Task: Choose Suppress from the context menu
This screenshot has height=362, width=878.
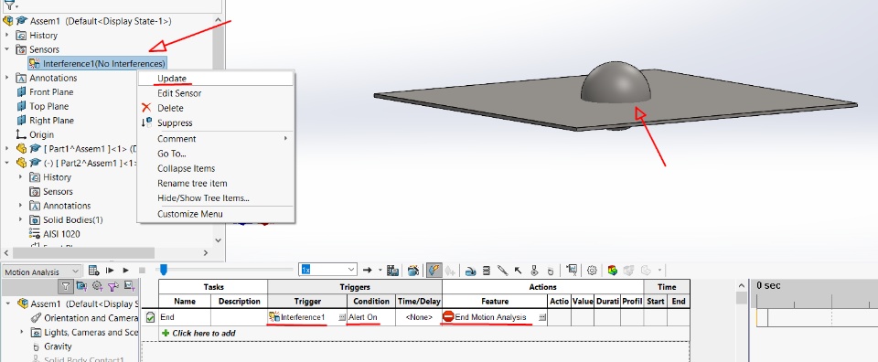Action: 216,123
